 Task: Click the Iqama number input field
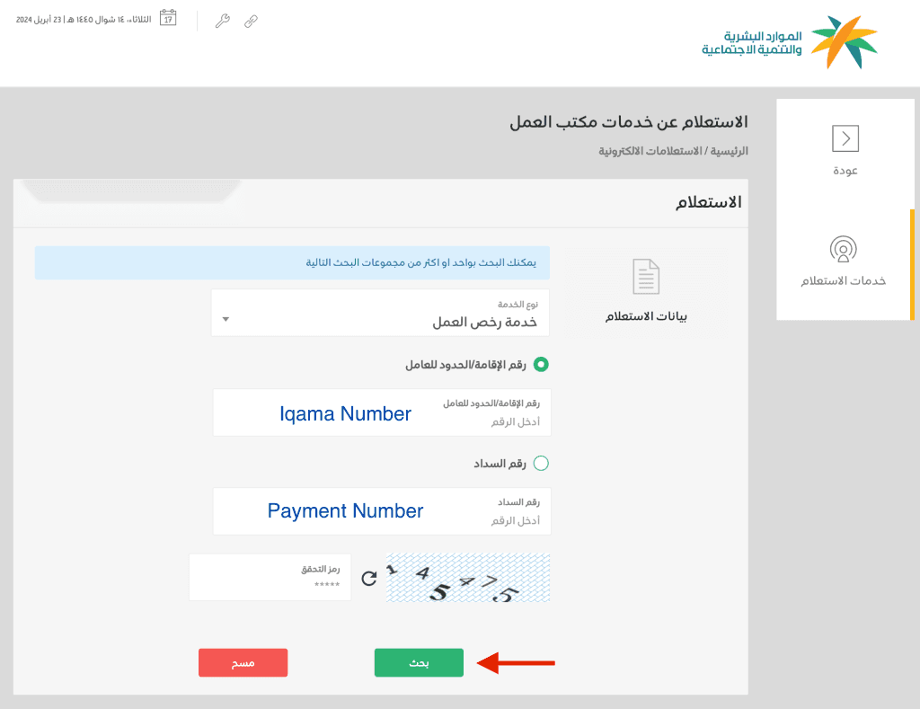(382, 412)
